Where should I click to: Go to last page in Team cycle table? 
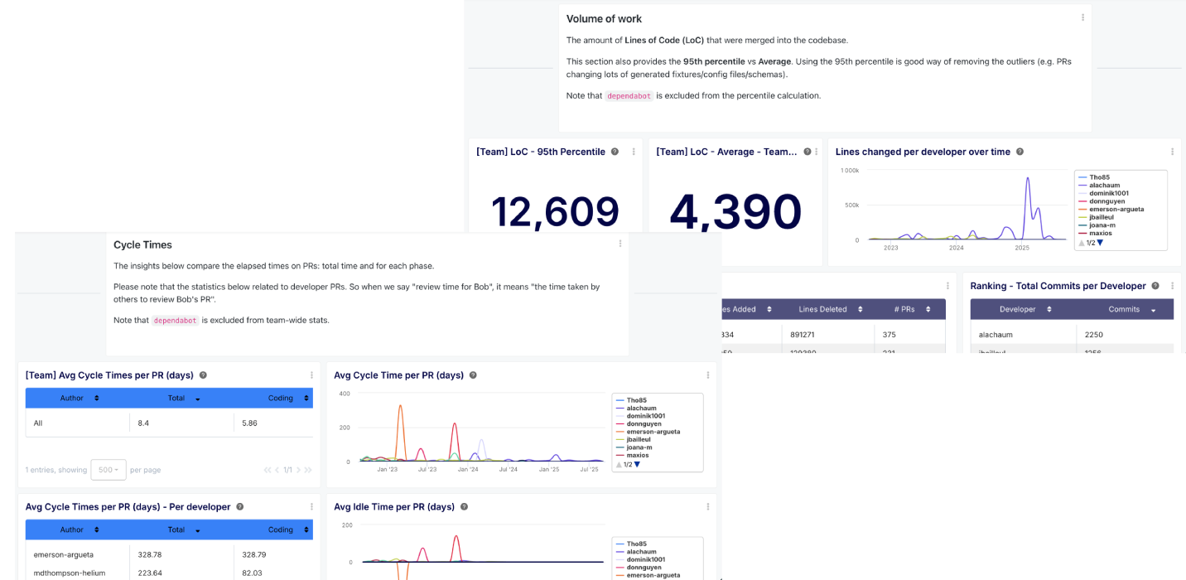[308, 470]
